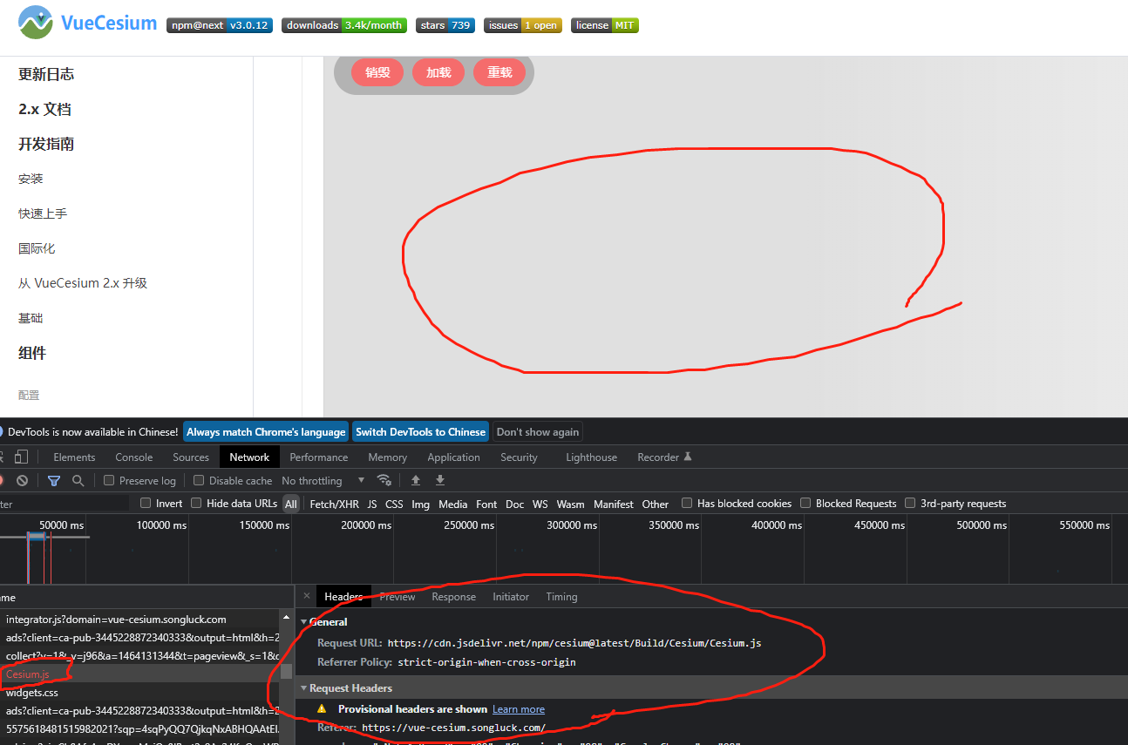Filter requests by CSS type

click(x=394, y=504)
